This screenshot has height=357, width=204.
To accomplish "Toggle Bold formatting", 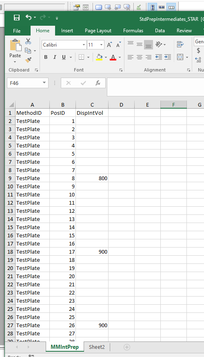I will [46, 57].
